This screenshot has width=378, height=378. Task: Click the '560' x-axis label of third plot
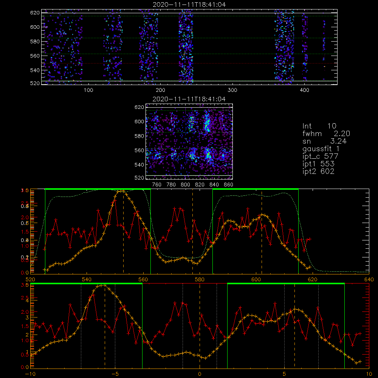pyautogui.click(x=143, y=280)
